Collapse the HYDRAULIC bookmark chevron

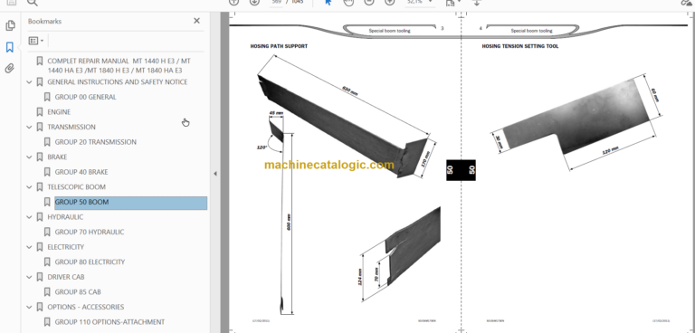click(29, 217)
